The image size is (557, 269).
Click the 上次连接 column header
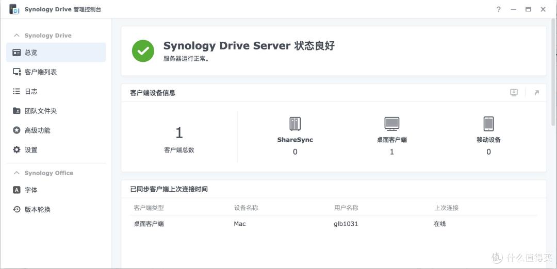[x=446, y=208]
